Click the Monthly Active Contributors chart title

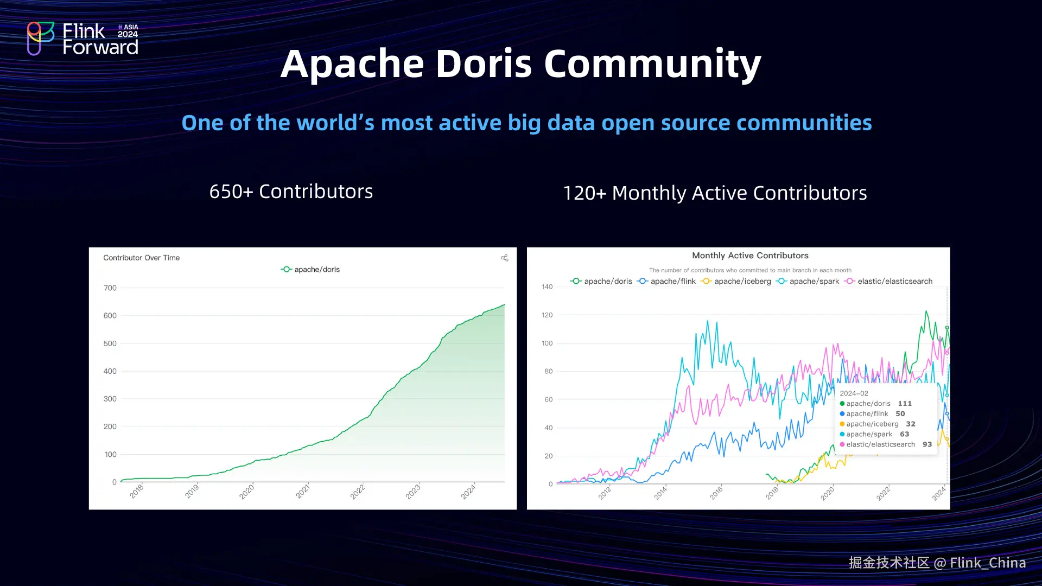[750, 256]
